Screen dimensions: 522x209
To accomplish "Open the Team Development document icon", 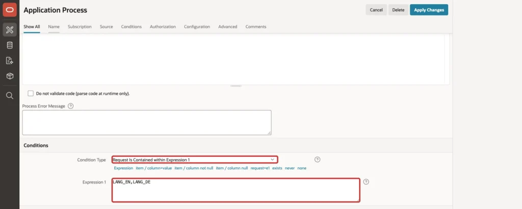I will pos(10,61).
